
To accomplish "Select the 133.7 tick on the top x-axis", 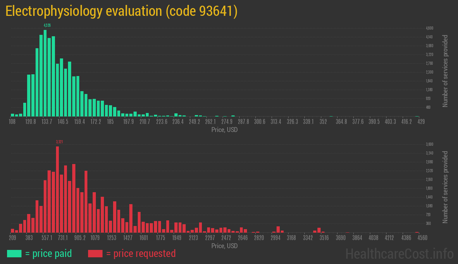I will click(47, 122).
